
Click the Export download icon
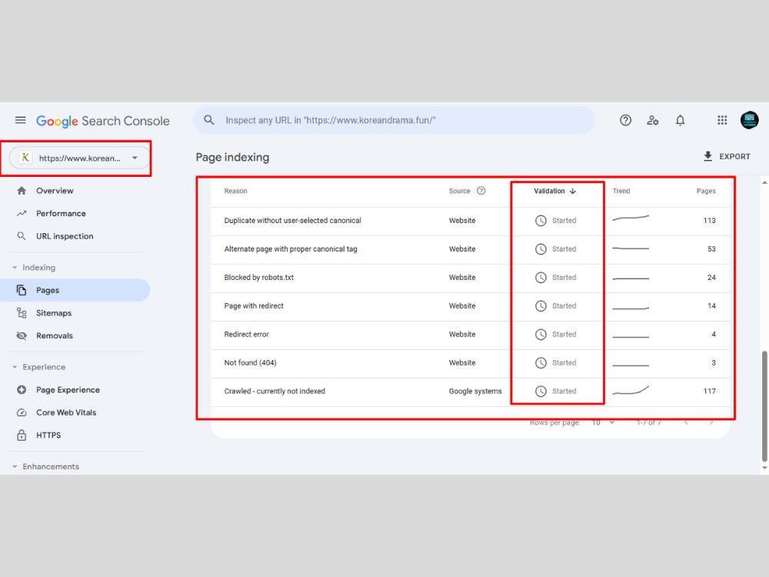point(707,156)
